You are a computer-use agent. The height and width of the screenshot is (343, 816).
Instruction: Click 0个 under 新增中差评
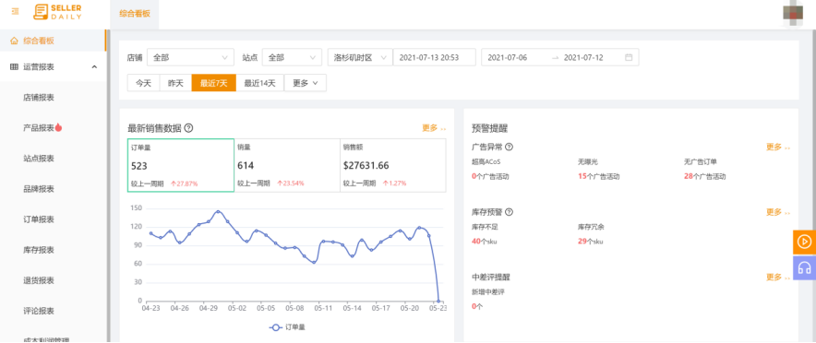coord(477,307)
